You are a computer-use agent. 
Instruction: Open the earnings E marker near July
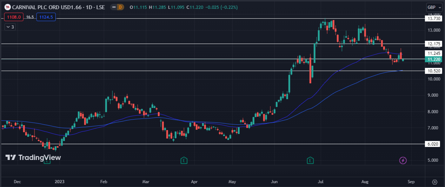coord(310,161)
